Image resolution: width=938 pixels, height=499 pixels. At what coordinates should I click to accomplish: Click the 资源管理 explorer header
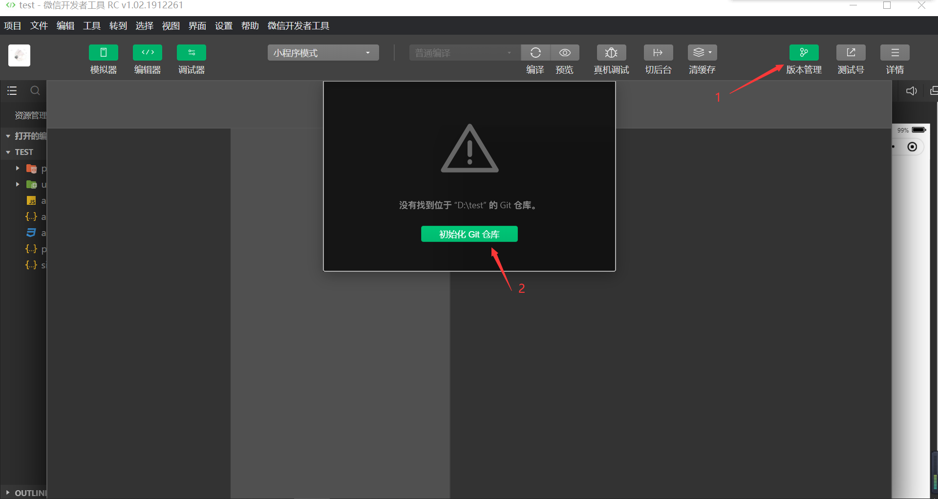[x=30, y=115]
